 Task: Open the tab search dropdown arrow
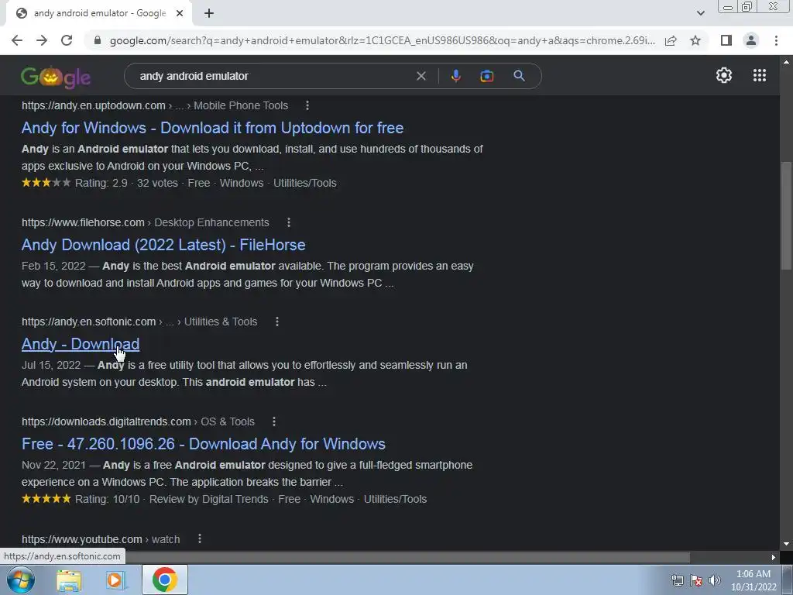[x=700, y=13]
